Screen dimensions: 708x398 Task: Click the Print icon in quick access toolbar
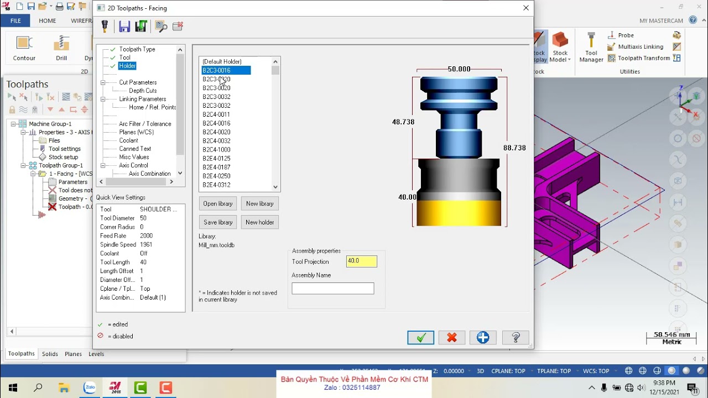coord(59,7)
